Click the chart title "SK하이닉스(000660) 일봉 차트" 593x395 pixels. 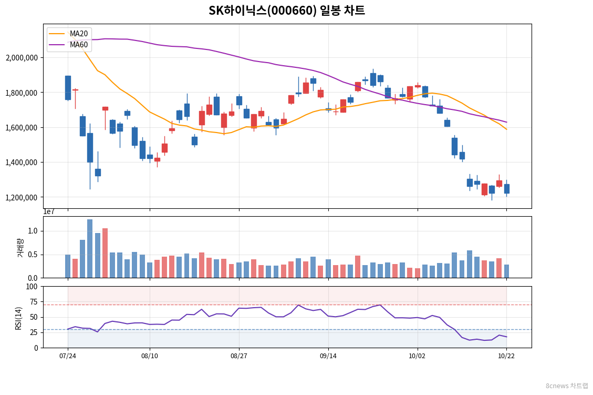coord(287,10)
